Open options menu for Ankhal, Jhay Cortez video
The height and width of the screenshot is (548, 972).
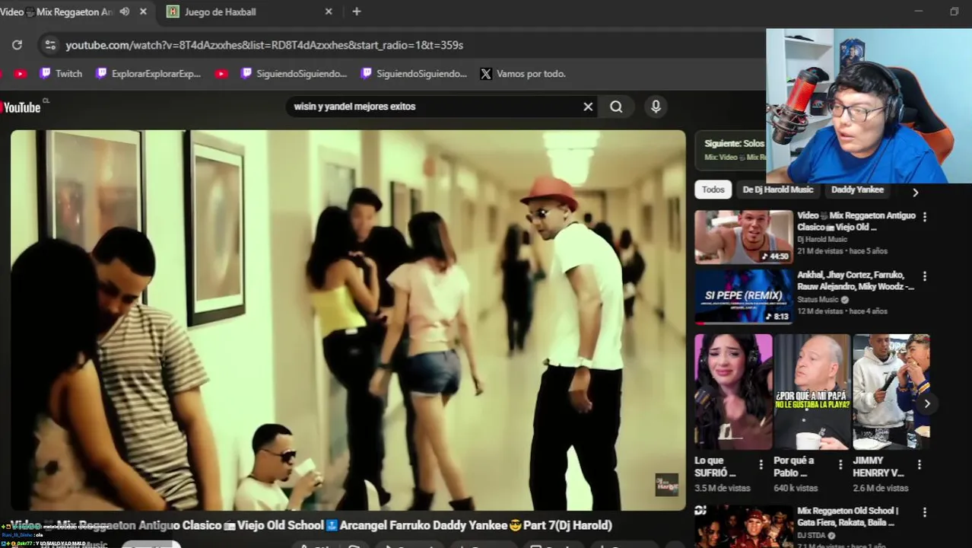coord(924,276)
